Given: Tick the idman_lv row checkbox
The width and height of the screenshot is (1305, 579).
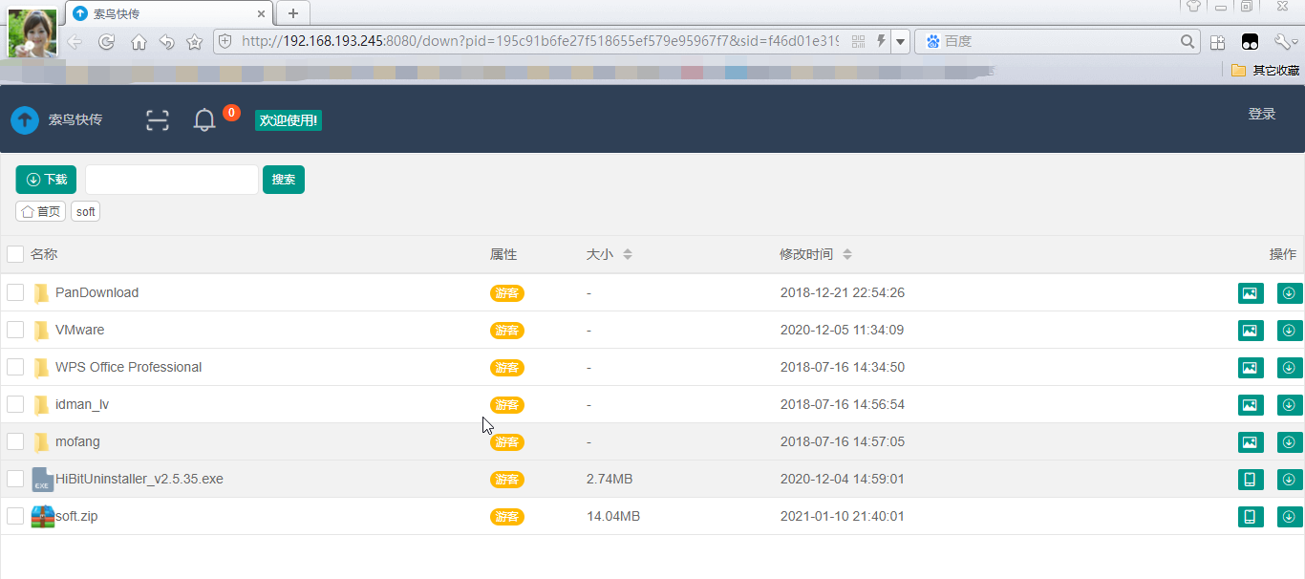Looking at the screenshot, I should [15, 404].
